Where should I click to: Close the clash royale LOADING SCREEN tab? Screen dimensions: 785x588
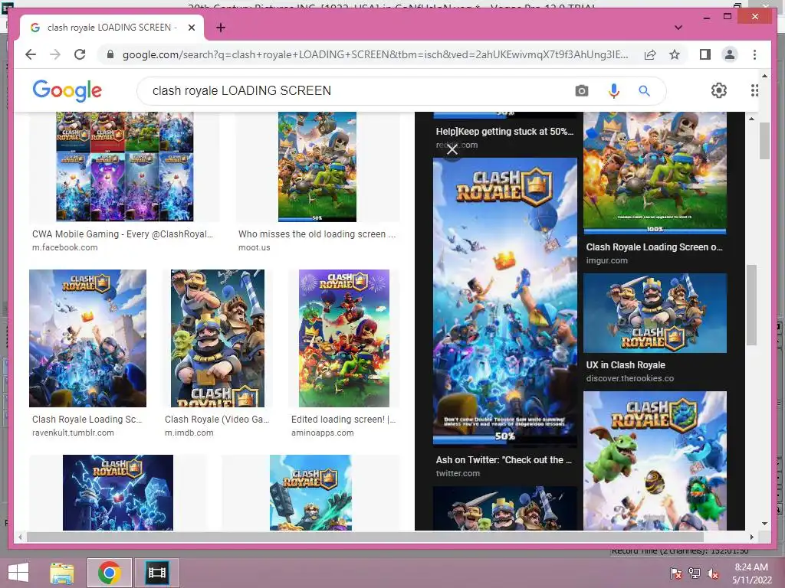[x=191, y=28]
